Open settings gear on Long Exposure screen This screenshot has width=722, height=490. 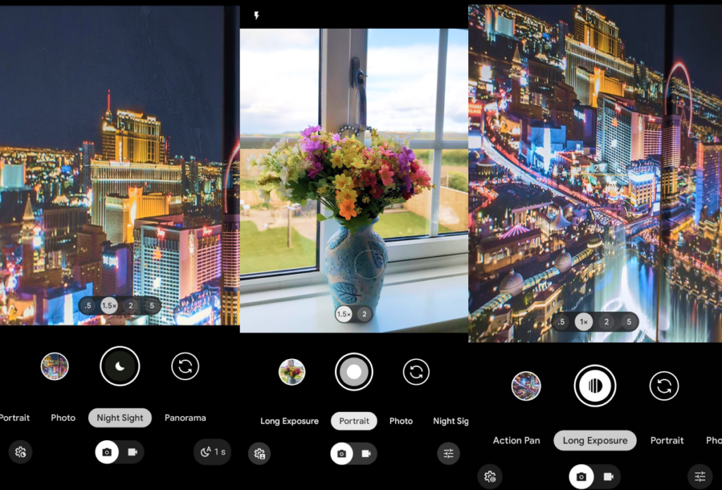[490, 477]
